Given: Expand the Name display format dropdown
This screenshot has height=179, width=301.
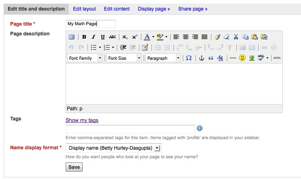Looking at the screenshot, I should point(158,148).
